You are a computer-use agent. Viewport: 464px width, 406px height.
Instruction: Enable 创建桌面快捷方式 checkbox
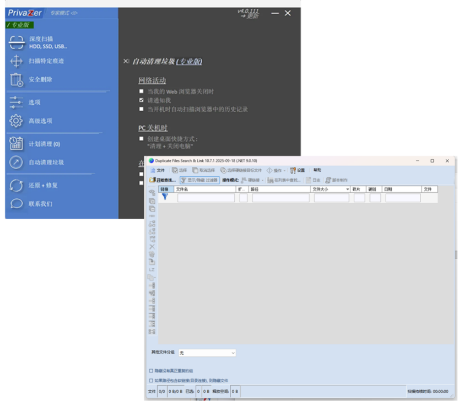pos(141,139)
